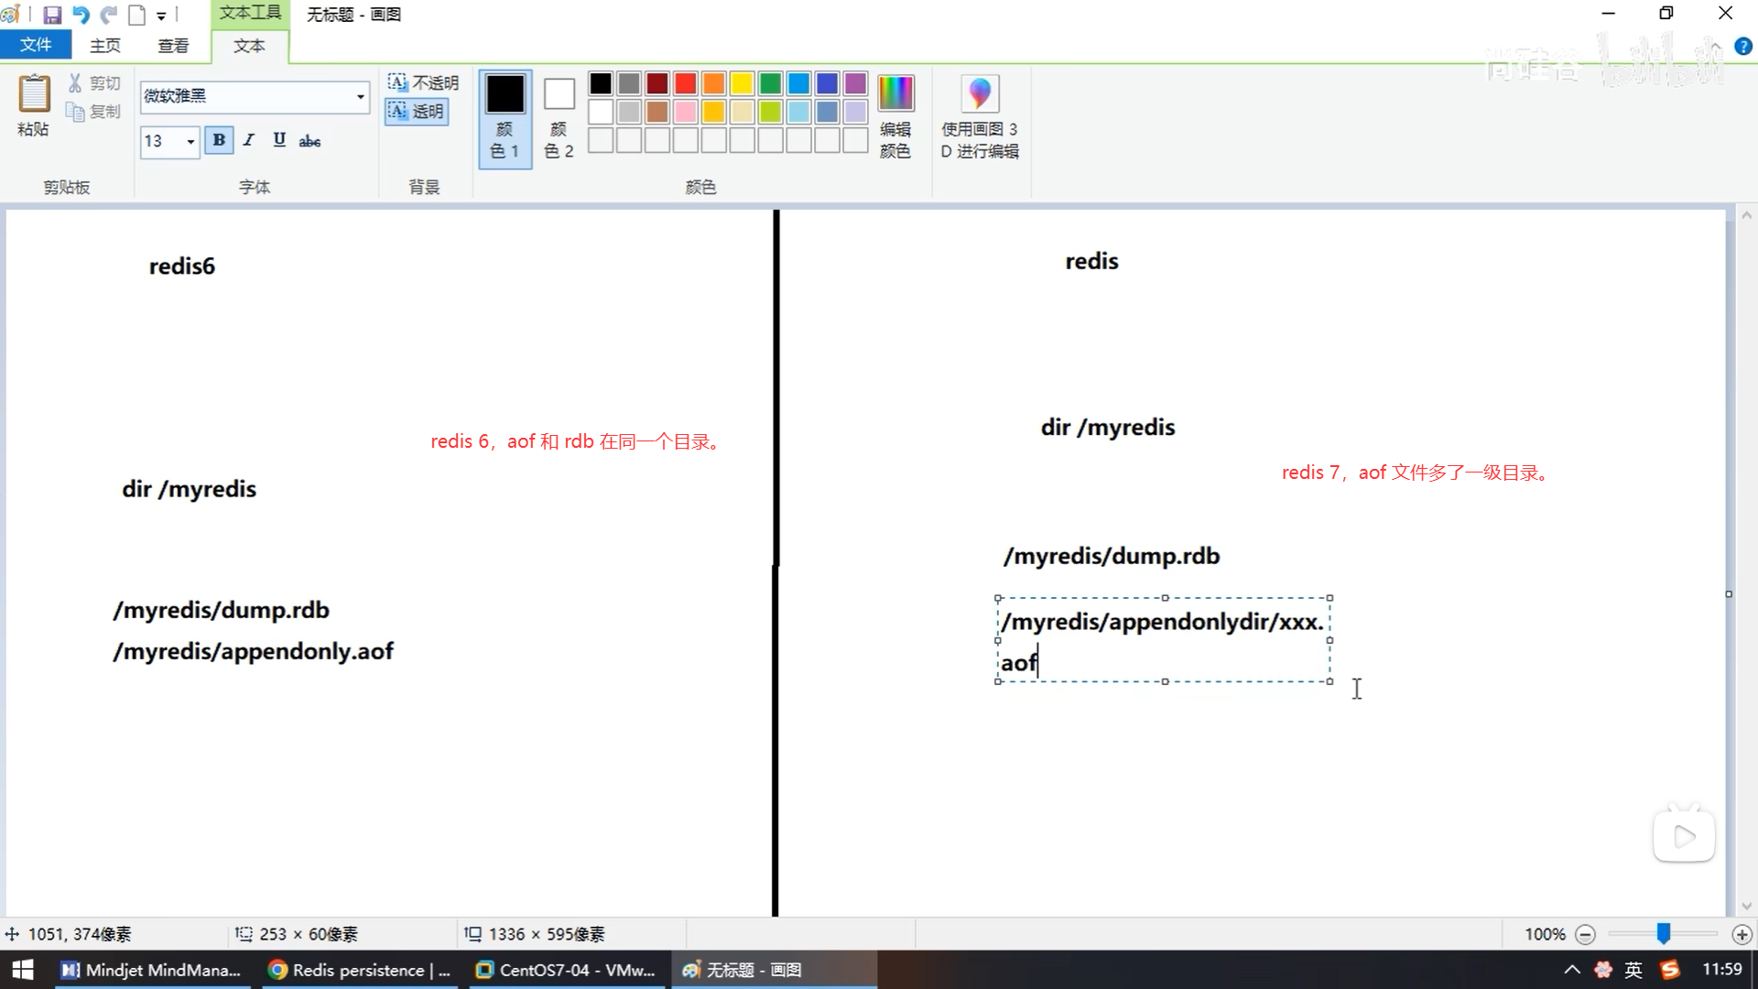Viewport: 1758px width, 989px height.
Task: Expand the quick access toolbar customize arrow
Action: pyautogui.click(x=161, y=16)
